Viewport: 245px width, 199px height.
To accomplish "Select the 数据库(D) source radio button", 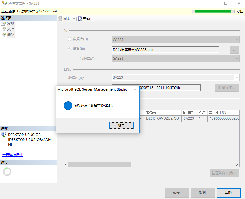I will click(70, 39).
